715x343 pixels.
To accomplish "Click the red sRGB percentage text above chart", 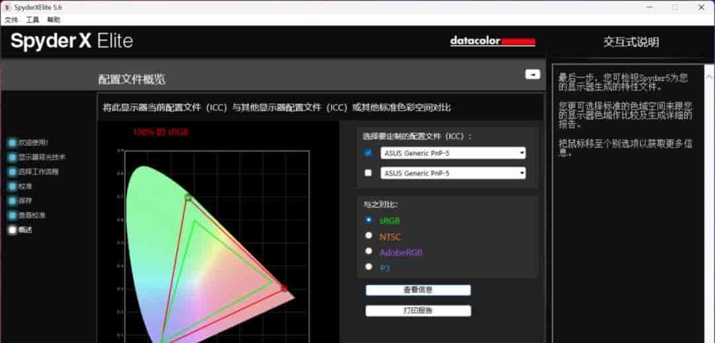I will [x=161, y=132].
